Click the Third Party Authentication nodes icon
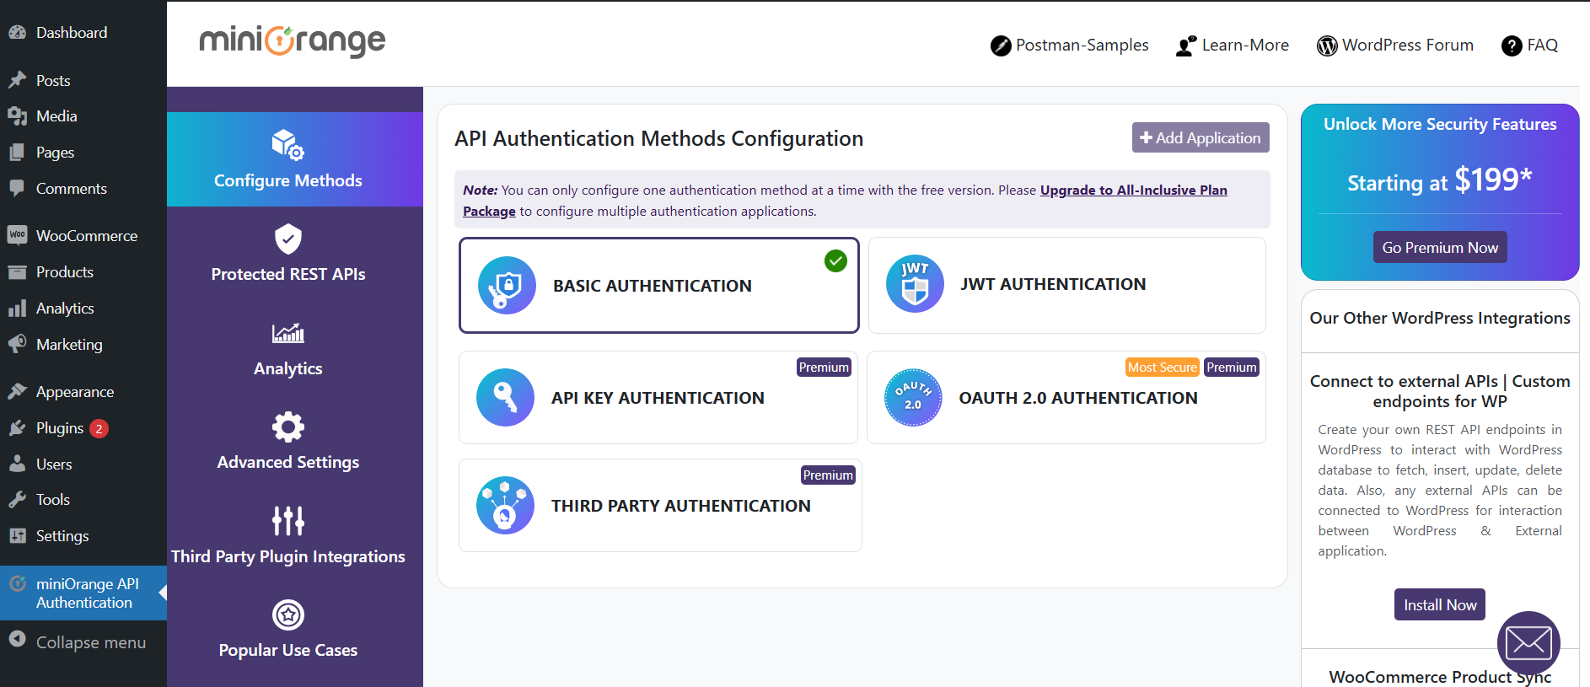 tap(505, 505)
